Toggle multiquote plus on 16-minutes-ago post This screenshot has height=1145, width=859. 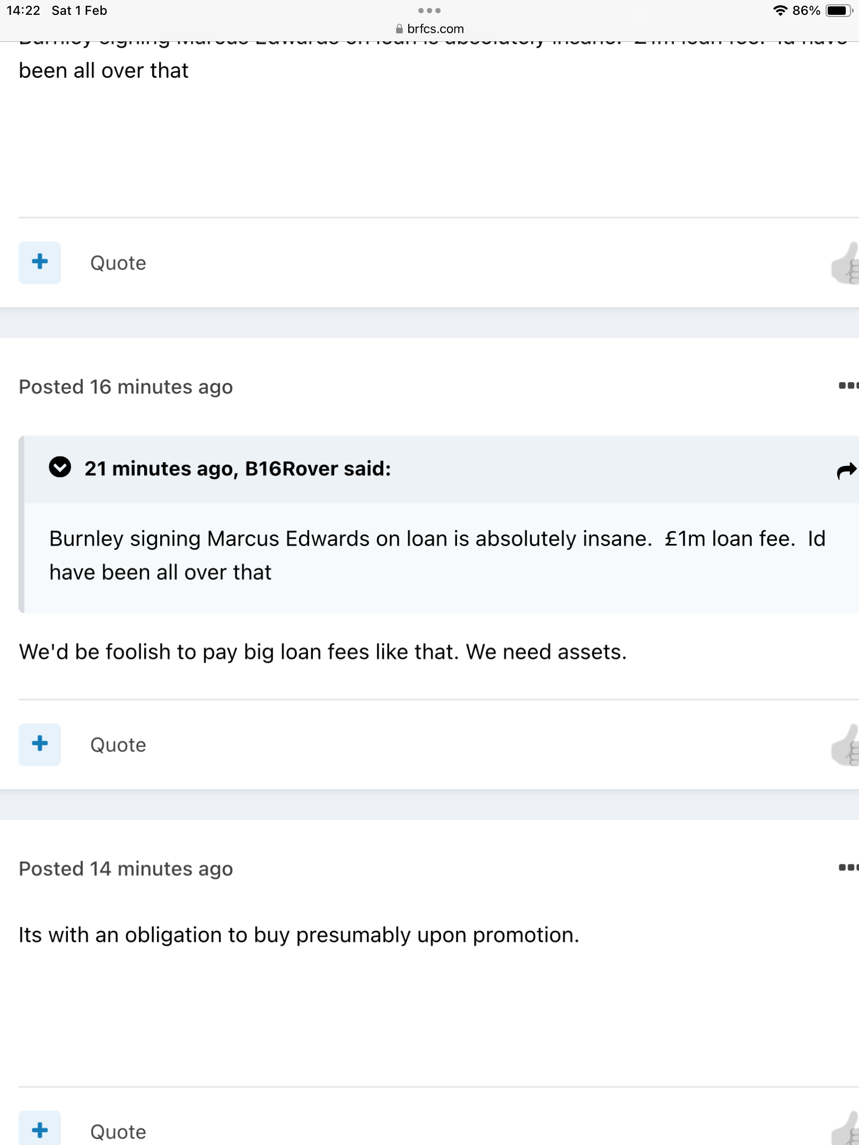(x=40, y=744)
